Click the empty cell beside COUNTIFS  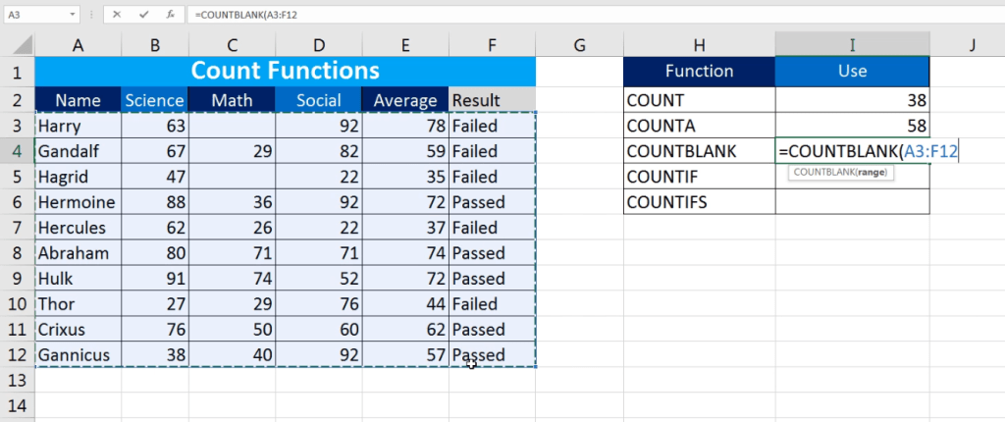(852, 202)
